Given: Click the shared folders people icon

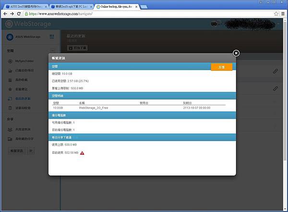Looking at the screenshot, I should click(x=10, y=130).
